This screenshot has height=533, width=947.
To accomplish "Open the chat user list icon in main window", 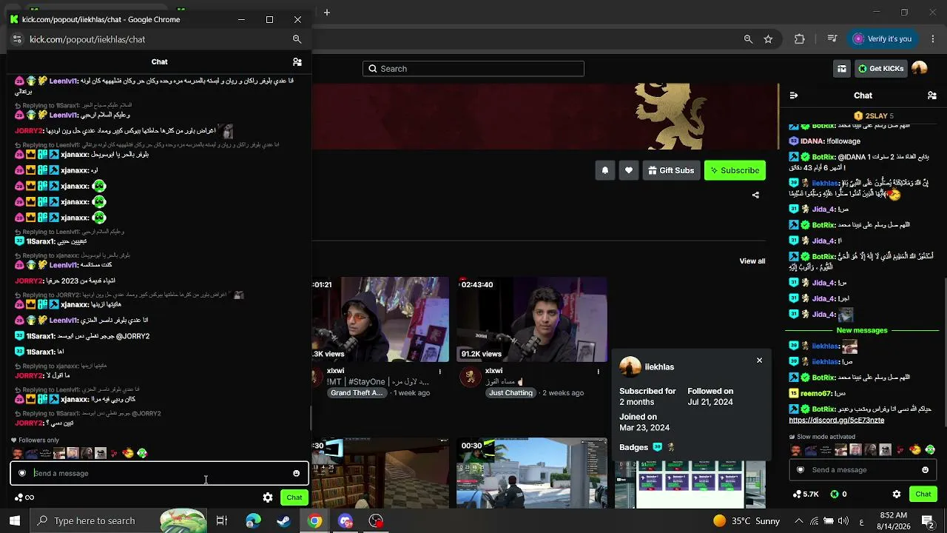I will (931, 95).
